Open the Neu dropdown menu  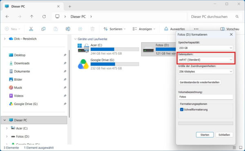point(13,29)
